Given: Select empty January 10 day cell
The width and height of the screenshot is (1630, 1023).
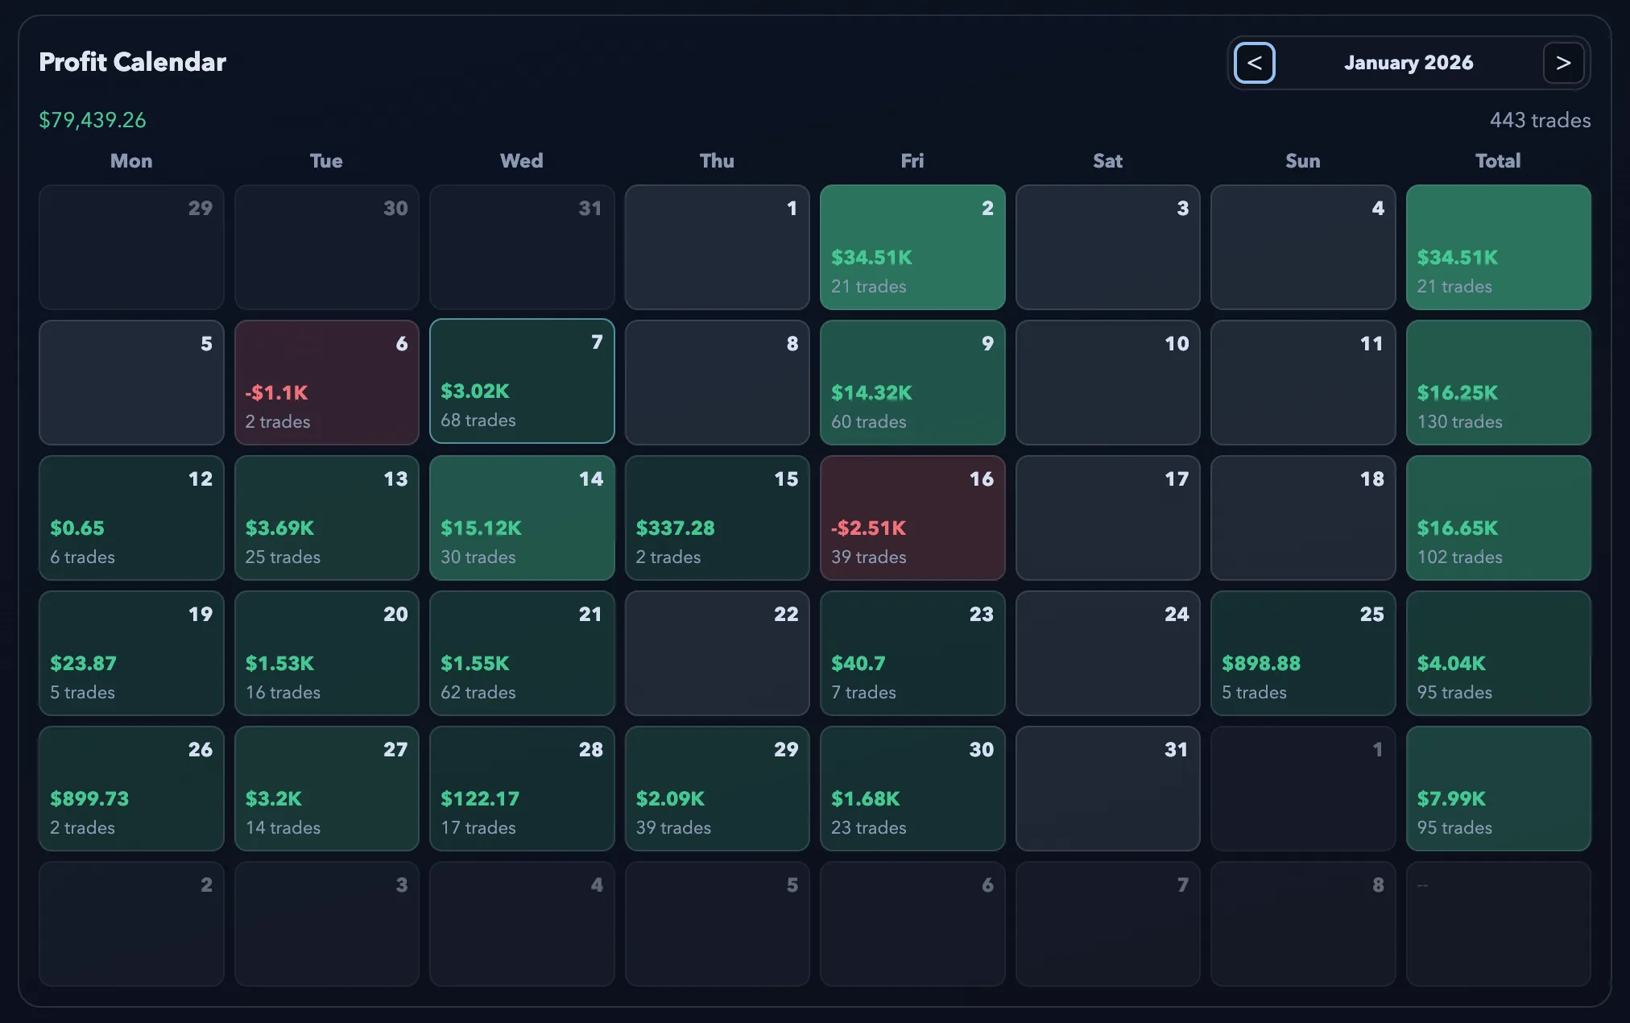Looking at the screenshot, I should point(1107,383).
